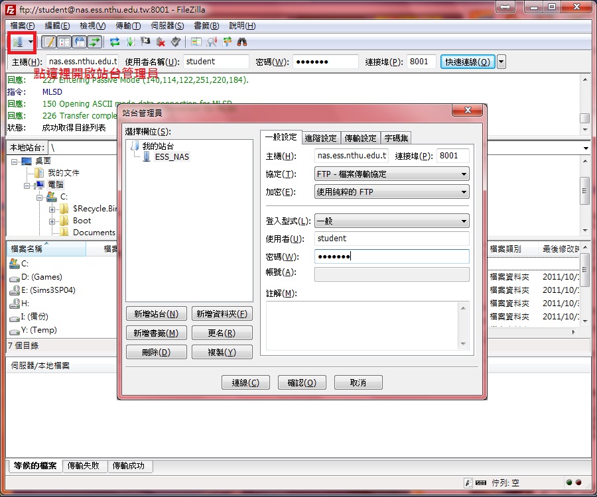Toggle the directory comparison icon

[x=212, y=42]
